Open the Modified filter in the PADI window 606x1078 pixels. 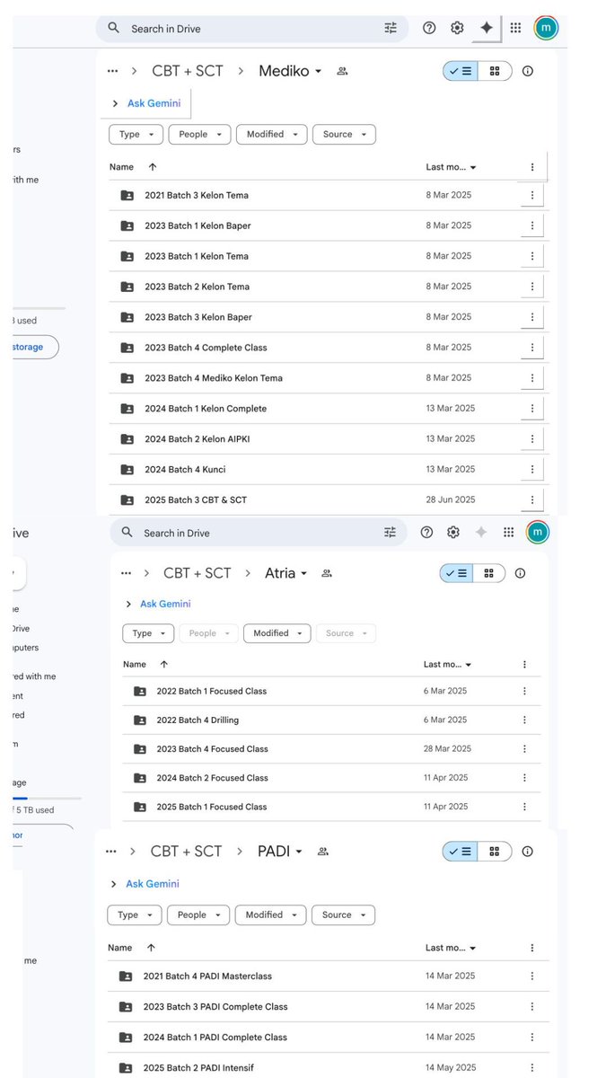(x=270, y=915)
